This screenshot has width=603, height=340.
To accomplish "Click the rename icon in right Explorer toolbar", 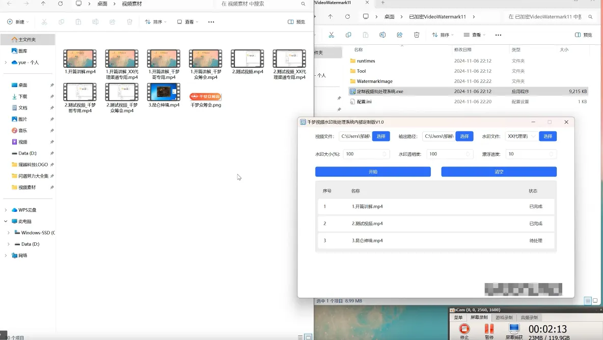I will 382,35.
